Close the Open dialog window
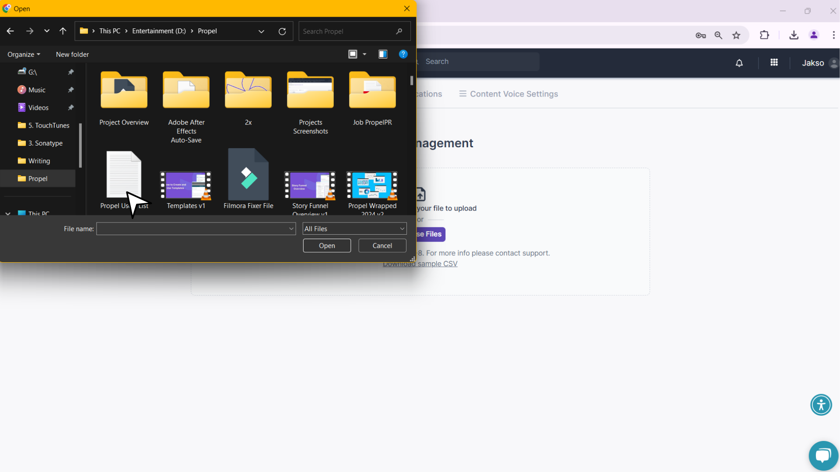This screenshot has width=840, height=472. point(407,9)
